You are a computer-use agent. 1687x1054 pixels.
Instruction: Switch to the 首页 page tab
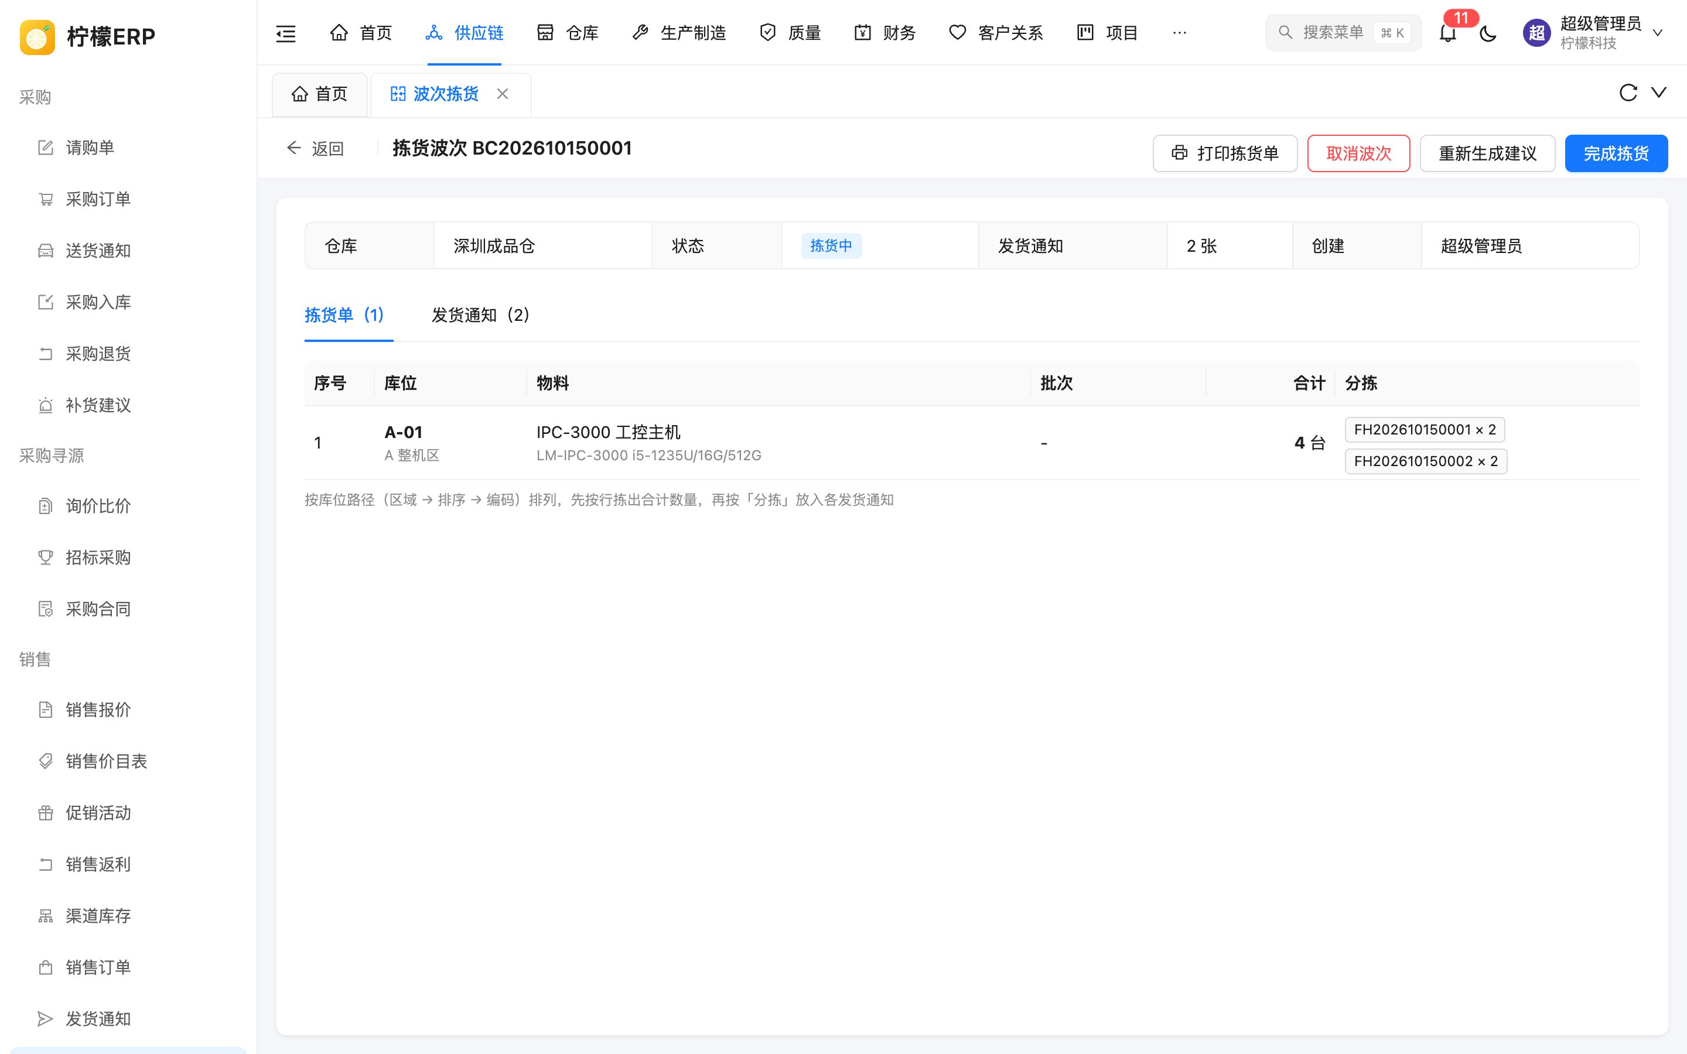click(x=320, y=94)
